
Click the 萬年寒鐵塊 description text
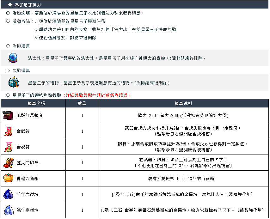(183, 210)
